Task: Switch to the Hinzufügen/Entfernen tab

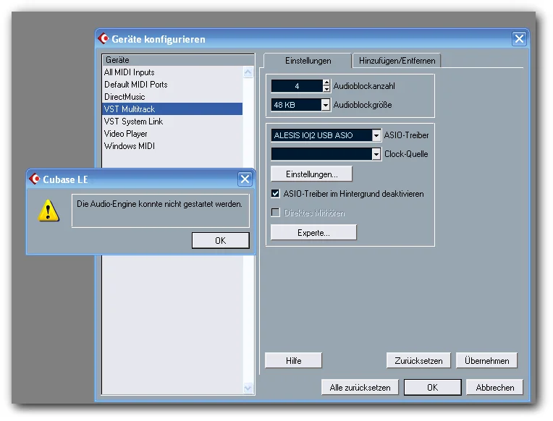Action: 397,61
